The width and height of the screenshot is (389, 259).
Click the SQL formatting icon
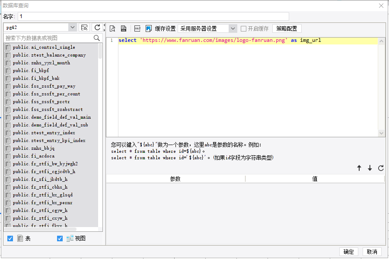137,28
